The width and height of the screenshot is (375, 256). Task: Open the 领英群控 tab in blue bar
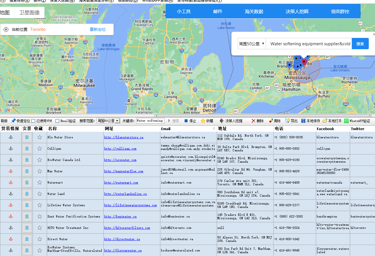click(340, 12)
